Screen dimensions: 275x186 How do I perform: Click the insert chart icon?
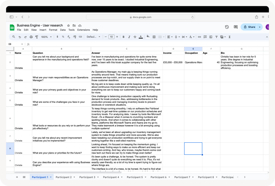[x=211, y=37]
